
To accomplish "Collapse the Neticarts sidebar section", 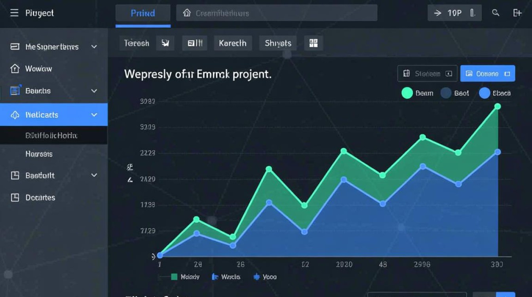I will point(94,115).
